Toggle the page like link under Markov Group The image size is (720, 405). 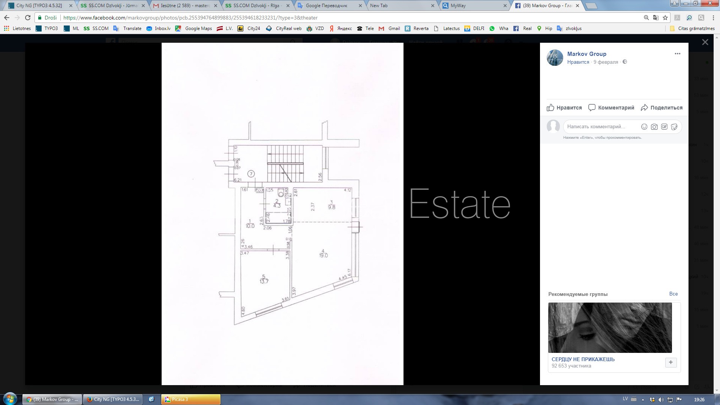pos(578,62)
